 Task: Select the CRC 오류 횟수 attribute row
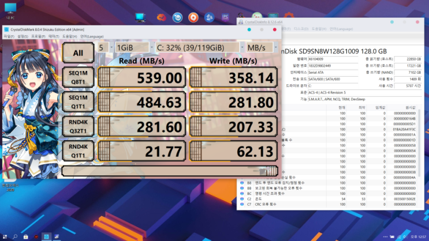tap(329, 204)
